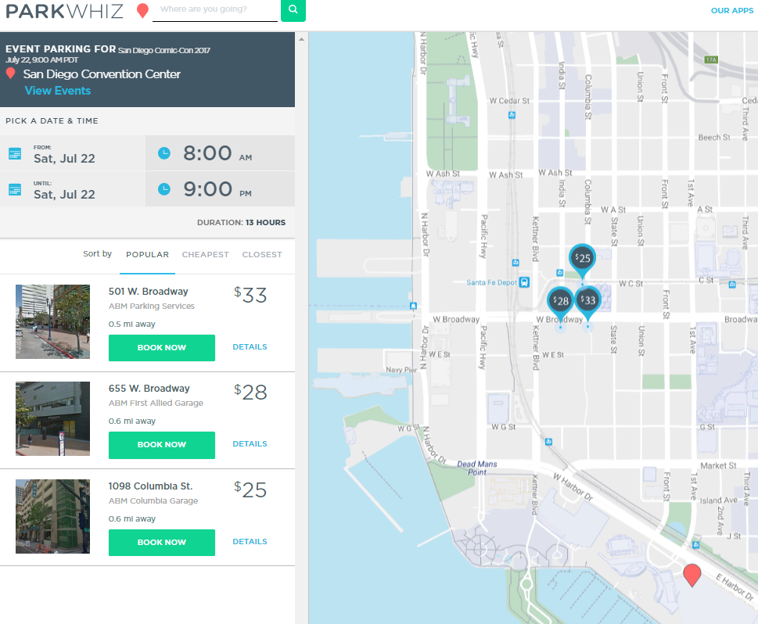Open the 1098 Columbia St. photo thumbnail
The width and height of the screenshot is (758, 624).
[x=52, y=516]
